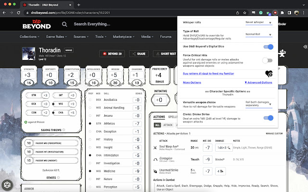Click the Beyond 20 button
Screen dimensions: 308x192
(112, 54)
